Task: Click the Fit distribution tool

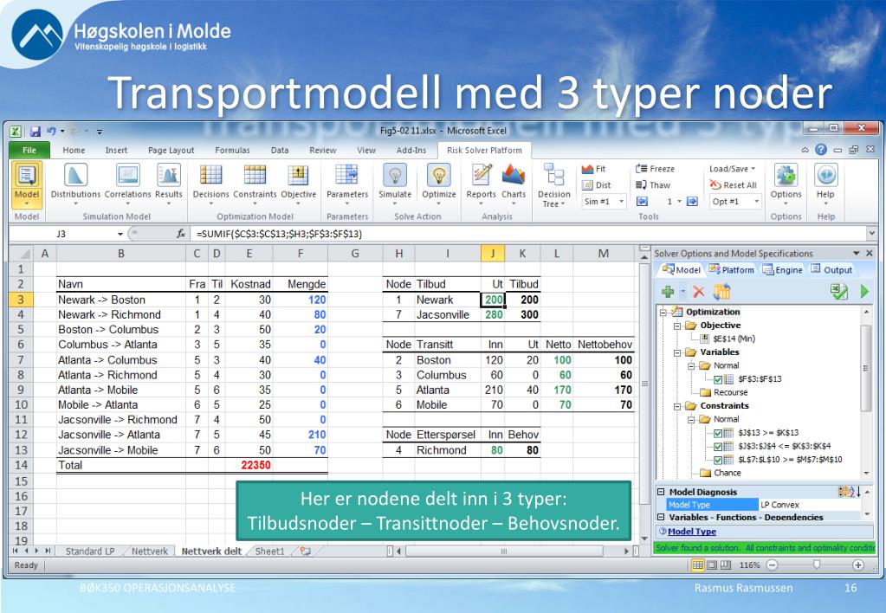Action: pyautogui.click(x=593, y=169)
